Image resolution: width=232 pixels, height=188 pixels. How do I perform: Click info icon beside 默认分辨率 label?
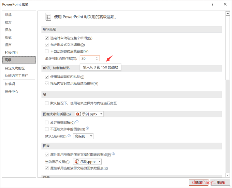coord(69,135)
